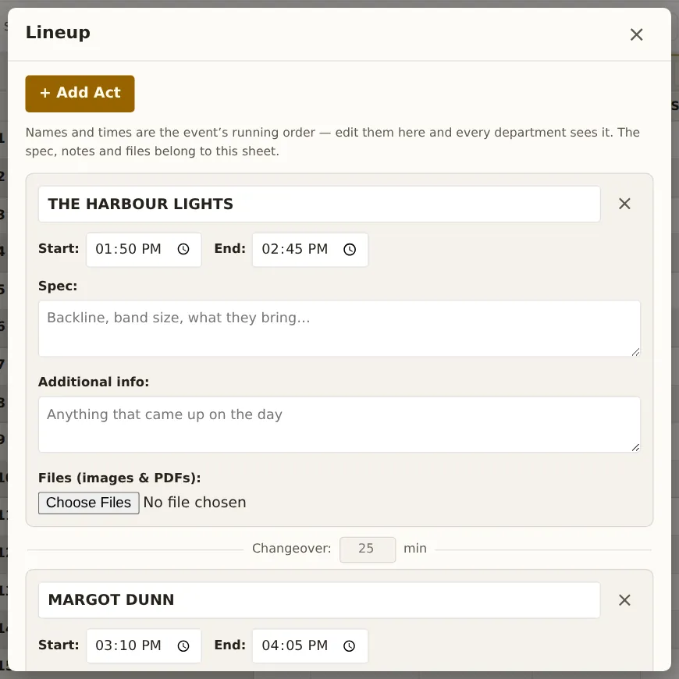Click the 01:50 PM start time field
The height and width of the screenshot is (679, 679).
tap(144, 250)
